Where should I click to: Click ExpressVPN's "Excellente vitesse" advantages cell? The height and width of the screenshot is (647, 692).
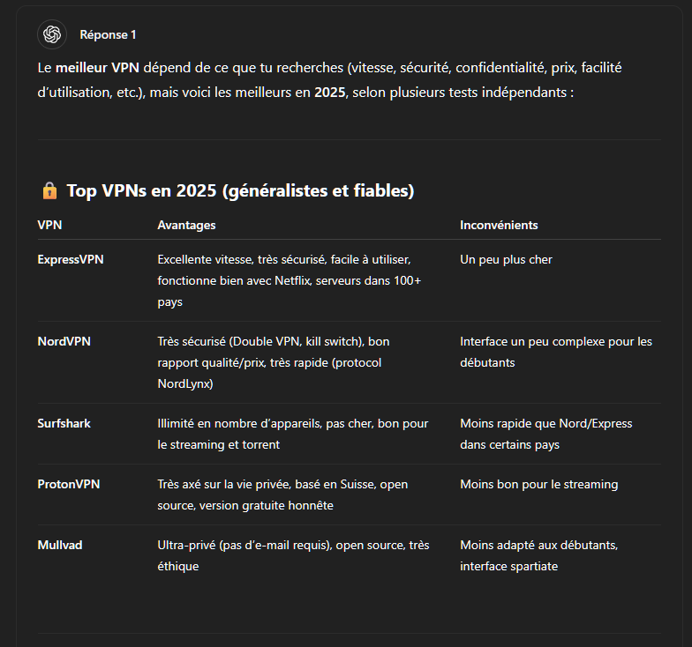289,280
